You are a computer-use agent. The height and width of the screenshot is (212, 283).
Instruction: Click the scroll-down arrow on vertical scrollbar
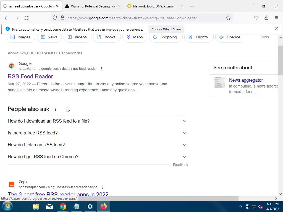tap(281, 194)
